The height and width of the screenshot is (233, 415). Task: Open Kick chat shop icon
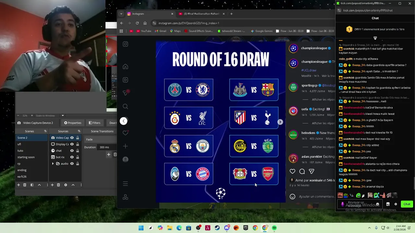[388, 204]
